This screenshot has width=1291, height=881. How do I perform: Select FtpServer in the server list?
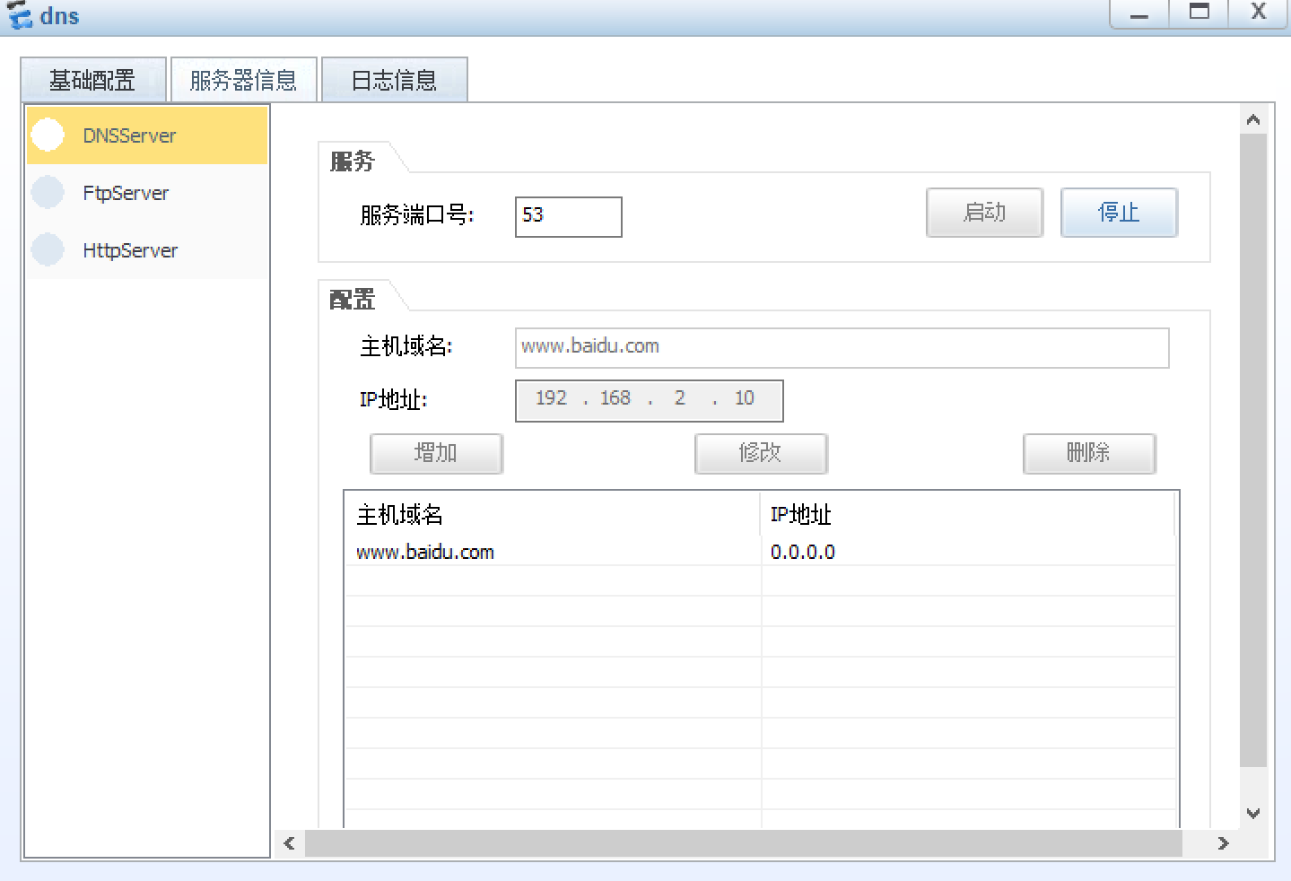147,193
